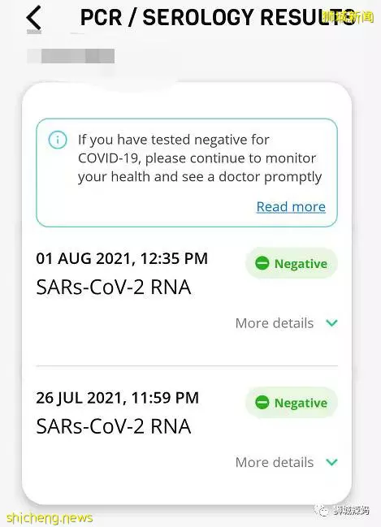This screenshot has height=527, width=381.
Task: Click the WeChat logo watermark at the bottom right
Action: coord(321,510)
